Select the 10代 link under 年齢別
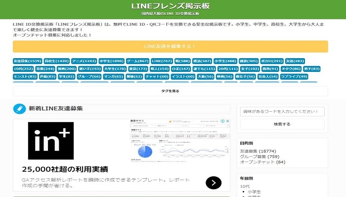The image size is (346, 197). pos(245,187)
